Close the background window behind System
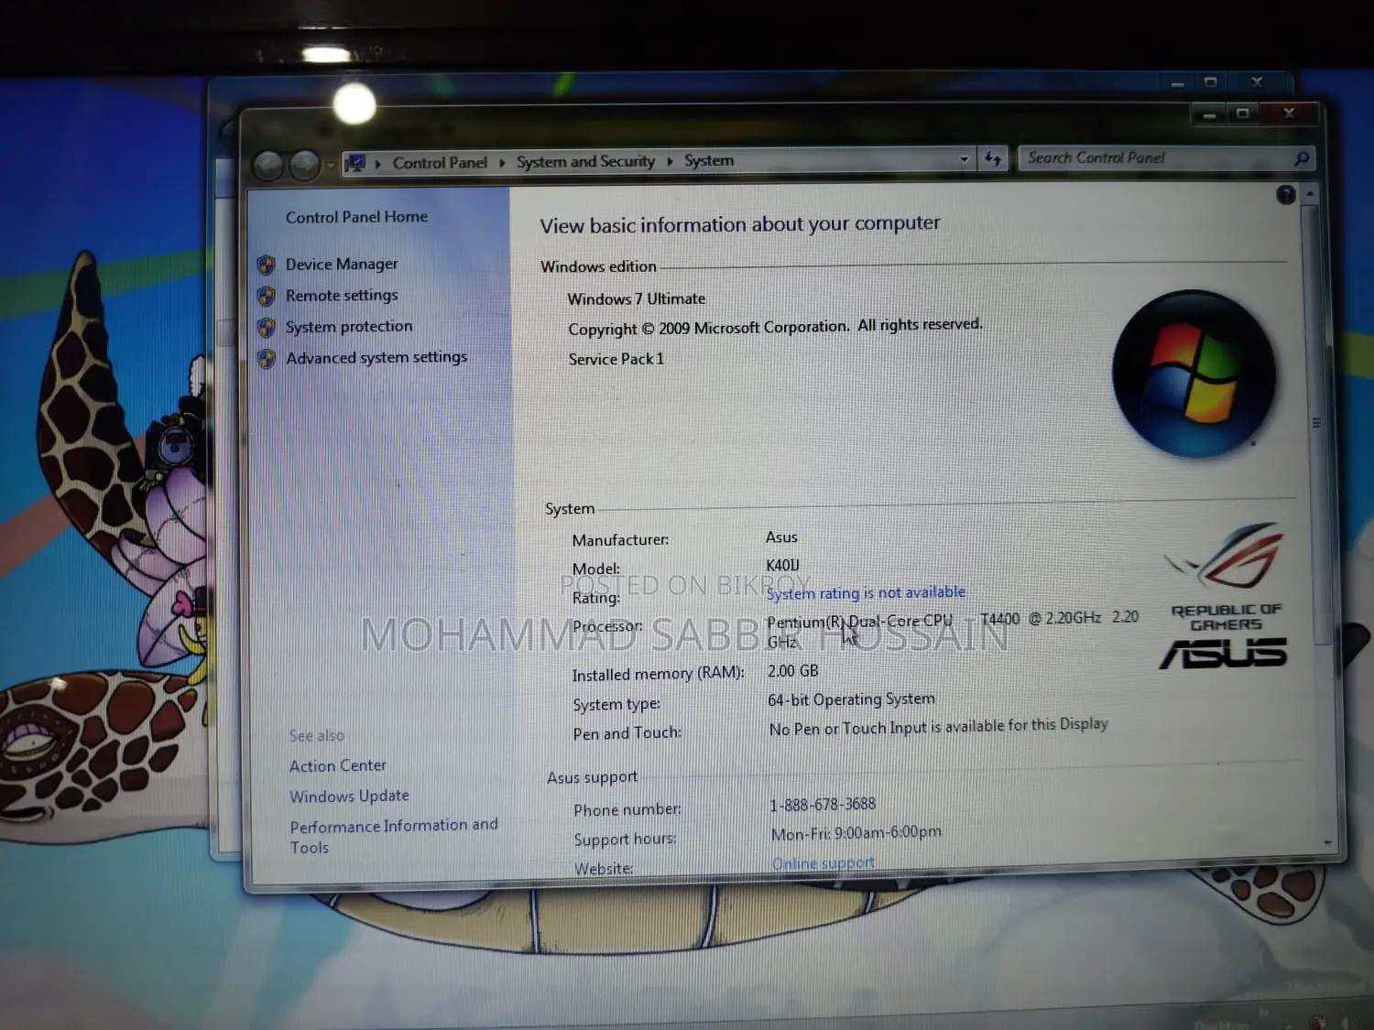The image size is (1374, 1030). tap(1257, 81)
